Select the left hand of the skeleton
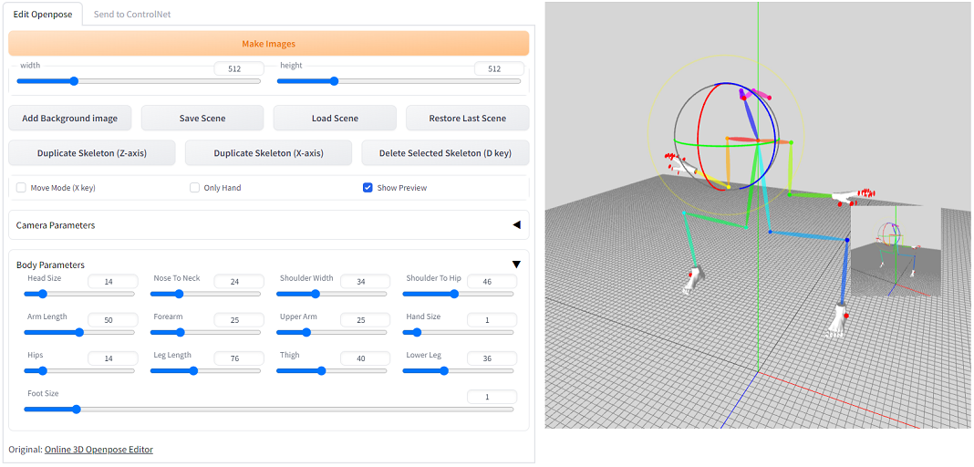Viewport: 974px width, 467px height. [x=855, y=198]
